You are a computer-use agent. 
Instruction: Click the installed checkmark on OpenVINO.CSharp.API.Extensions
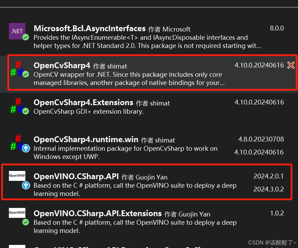tap(26, 222)
